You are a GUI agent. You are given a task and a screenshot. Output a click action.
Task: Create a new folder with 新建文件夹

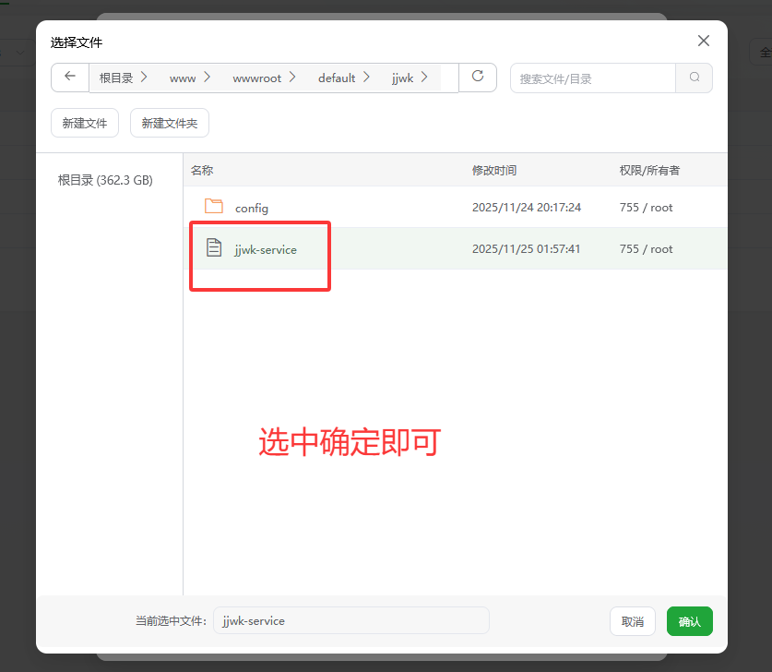[169, 122]
